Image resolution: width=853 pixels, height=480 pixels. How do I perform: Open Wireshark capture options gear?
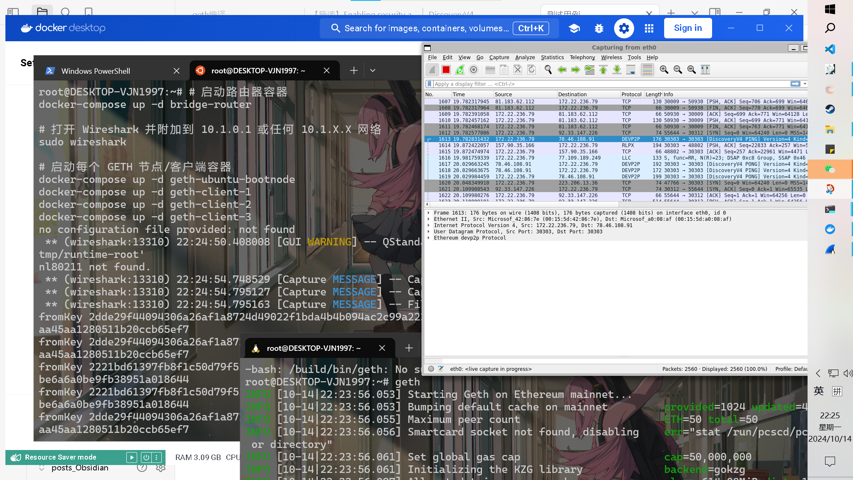coord(474,70)
